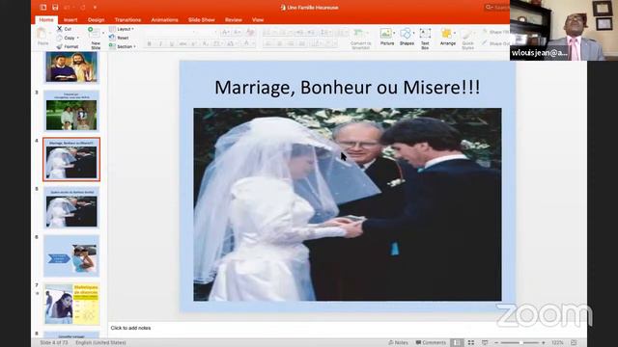Click the Paste clipboard icon

pos(42,34)
